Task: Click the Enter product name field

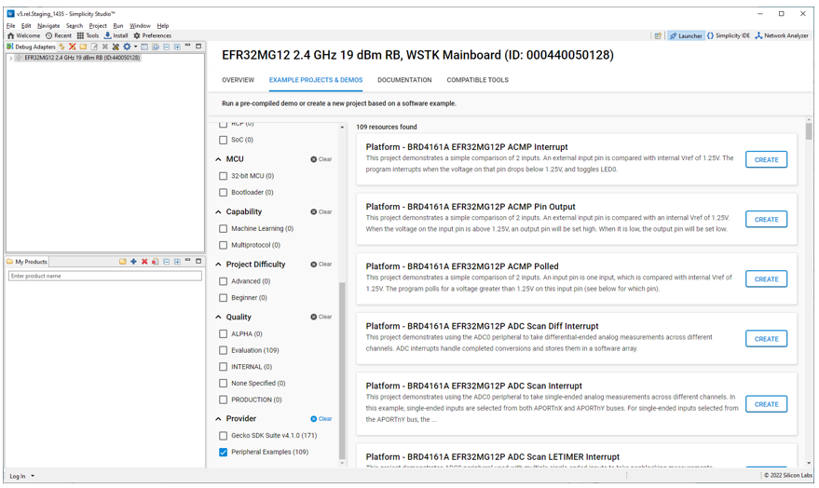Action: 105,276
